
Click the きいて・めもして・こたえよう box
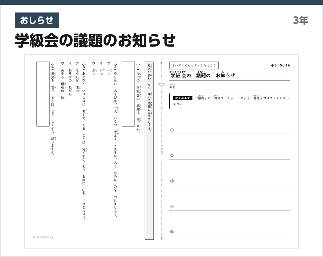pyautogui.click(x=194, y=65)
